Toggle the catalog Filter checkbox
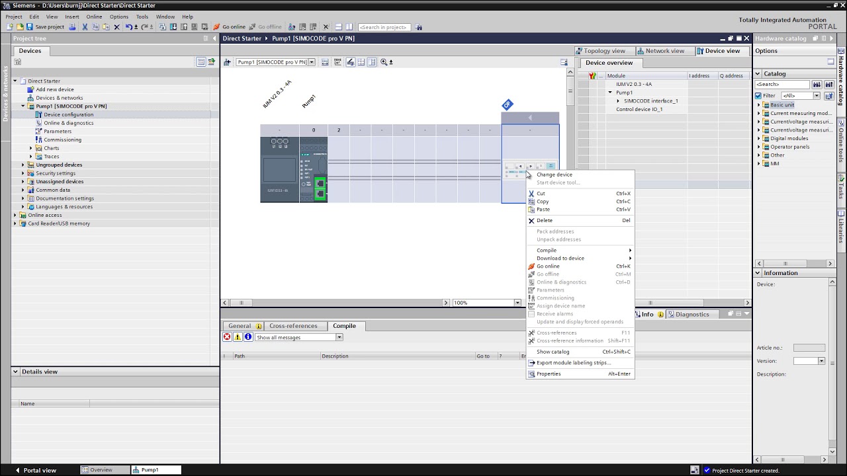 coord(758,96)
